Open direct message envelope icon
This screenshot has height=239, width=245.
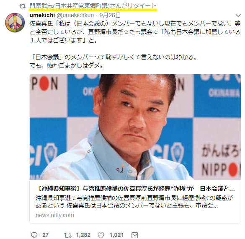pos(135,235)
